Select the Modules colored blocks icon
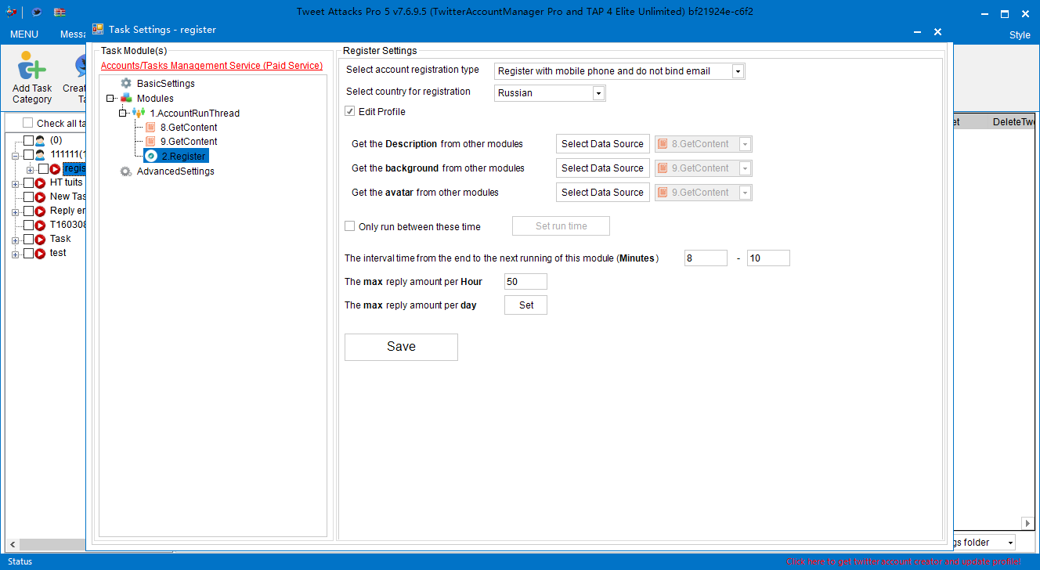 [126, 98]
